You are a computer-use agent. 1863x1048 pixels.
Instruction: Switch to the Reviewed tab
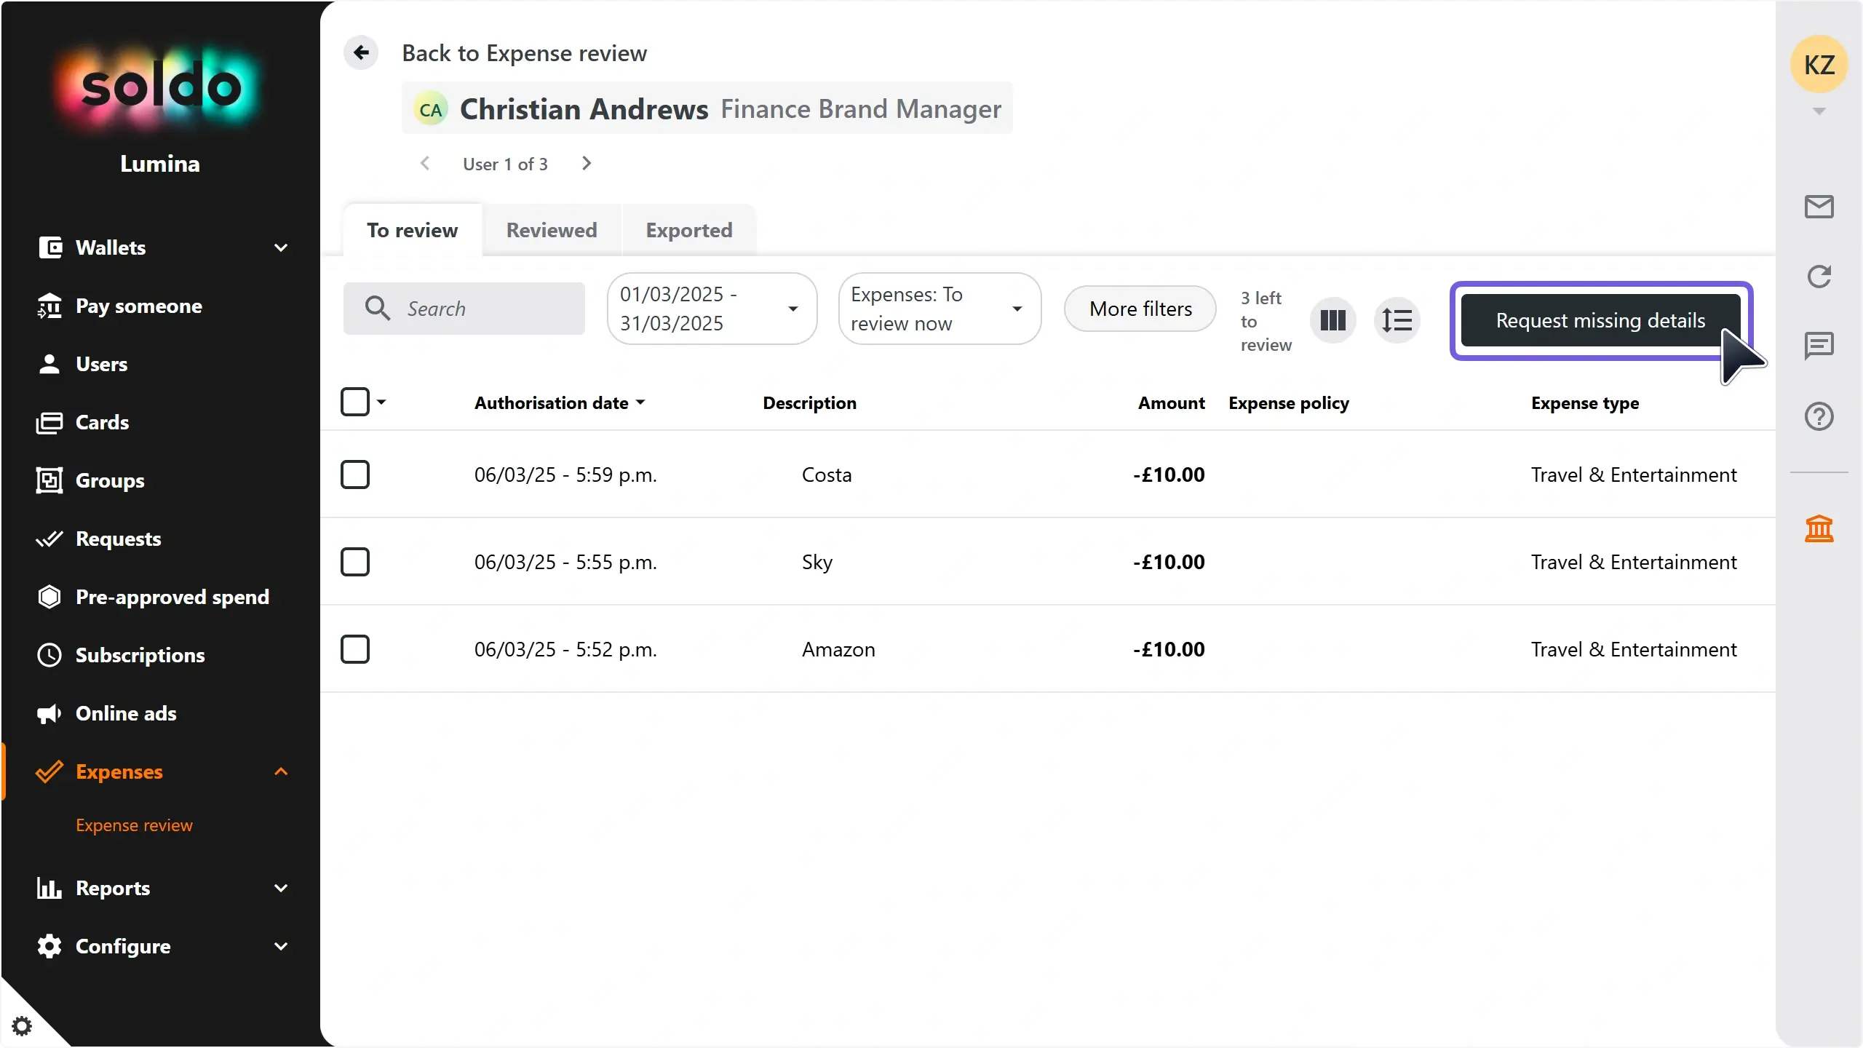[552, 230]
